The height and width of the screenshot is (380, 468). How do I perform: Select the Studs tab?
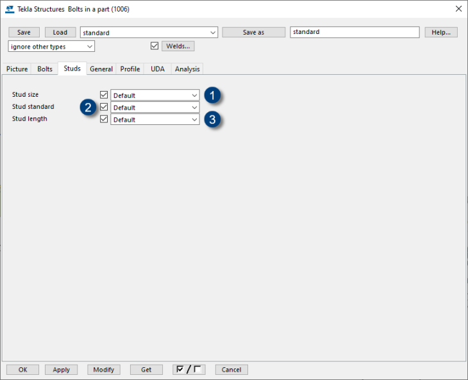tap(72, 69)
